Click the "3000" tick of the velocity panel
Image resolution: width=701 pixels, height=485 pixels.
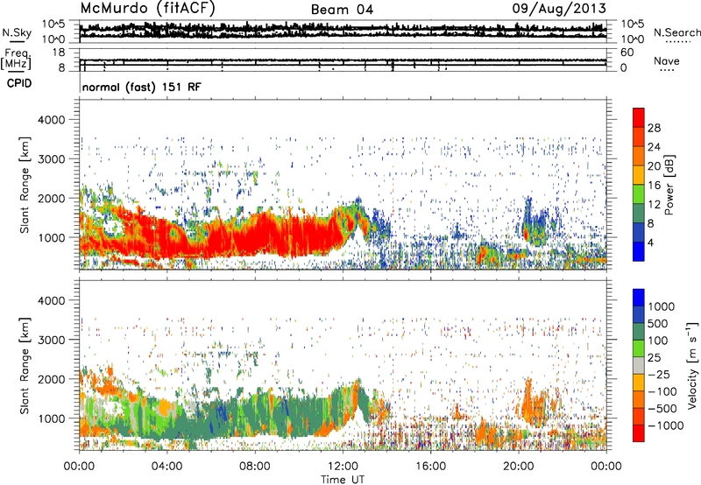(52, 340)
